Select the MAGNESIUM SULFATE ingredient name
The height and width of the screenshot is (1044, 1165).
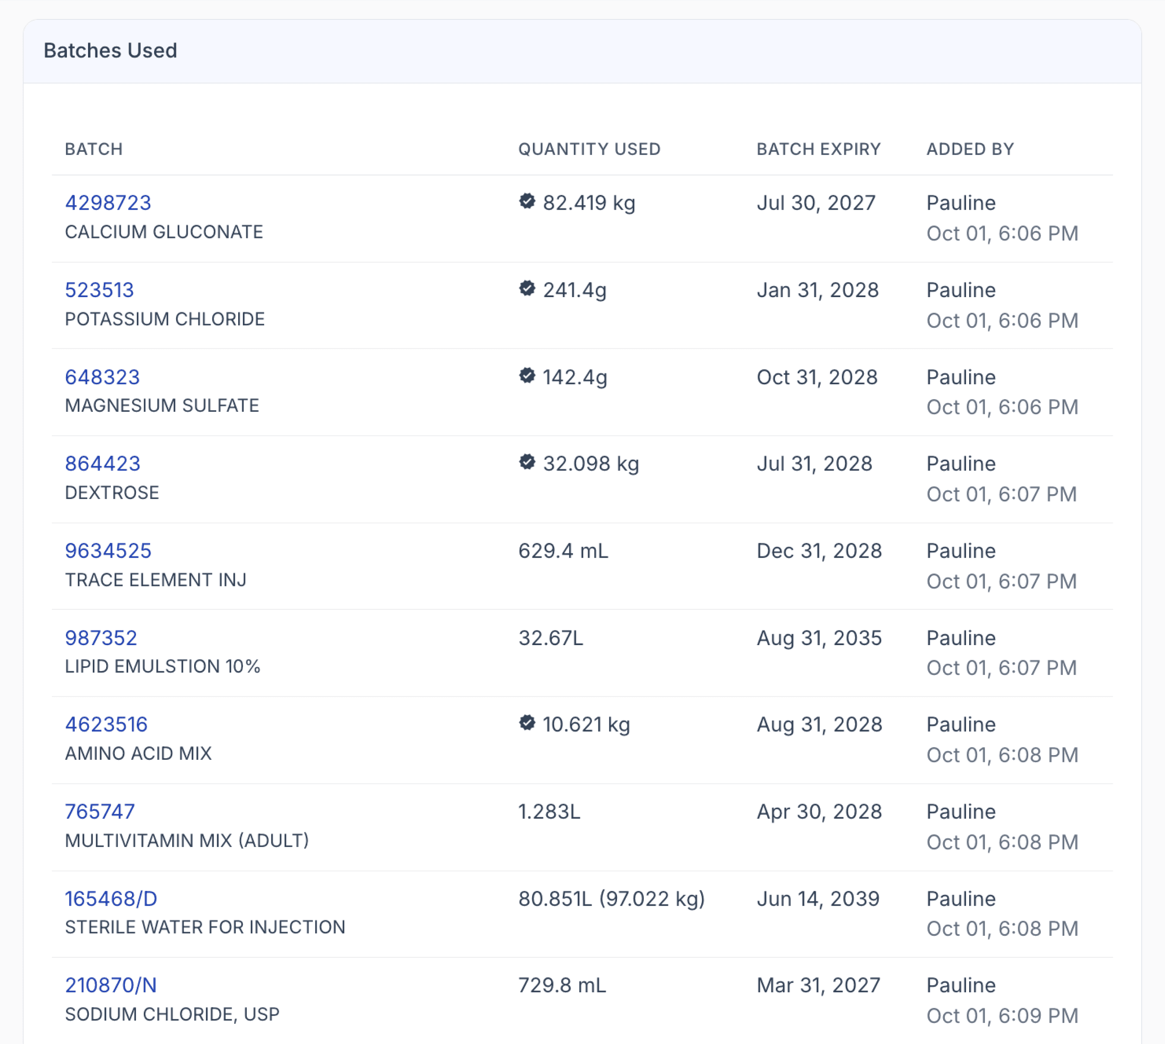pos(162,405)
